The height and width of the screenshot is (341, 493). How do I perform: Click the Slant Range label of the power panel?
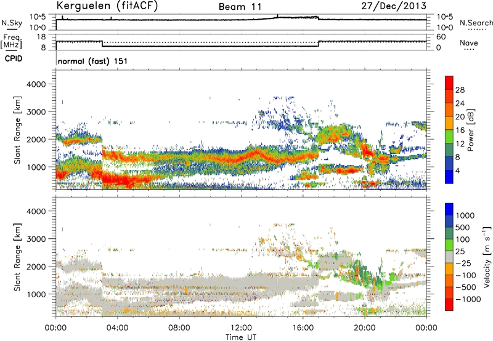[x=17, y=130]
